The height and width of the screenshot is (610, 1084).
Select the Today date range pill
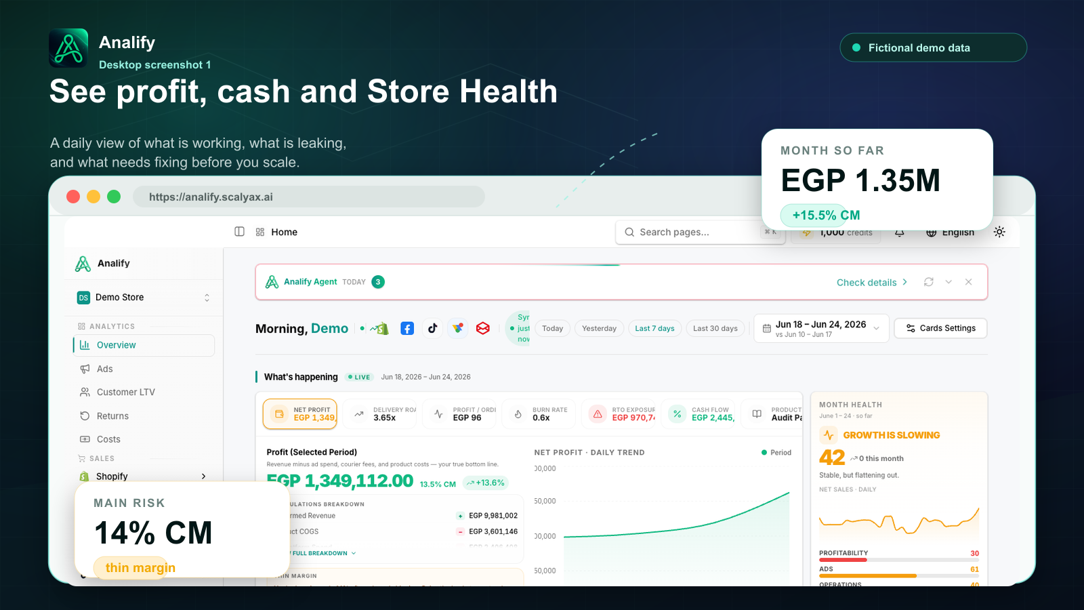click(553, 329)
